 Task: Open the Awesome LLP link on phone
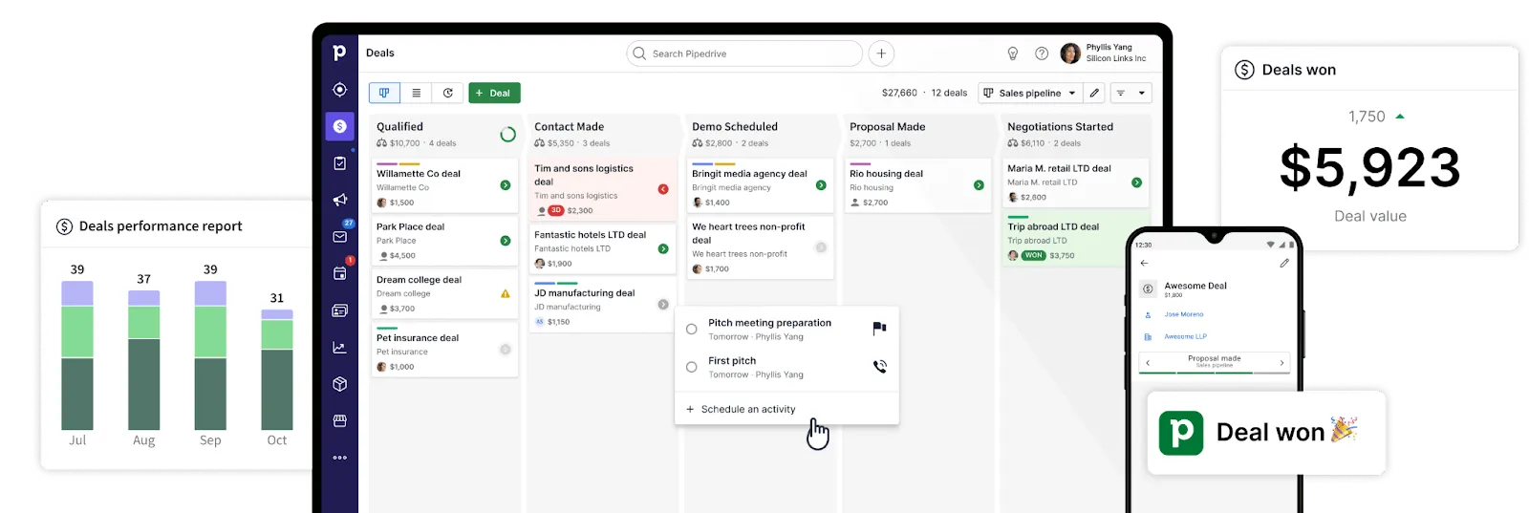(x=1185, y=336)
